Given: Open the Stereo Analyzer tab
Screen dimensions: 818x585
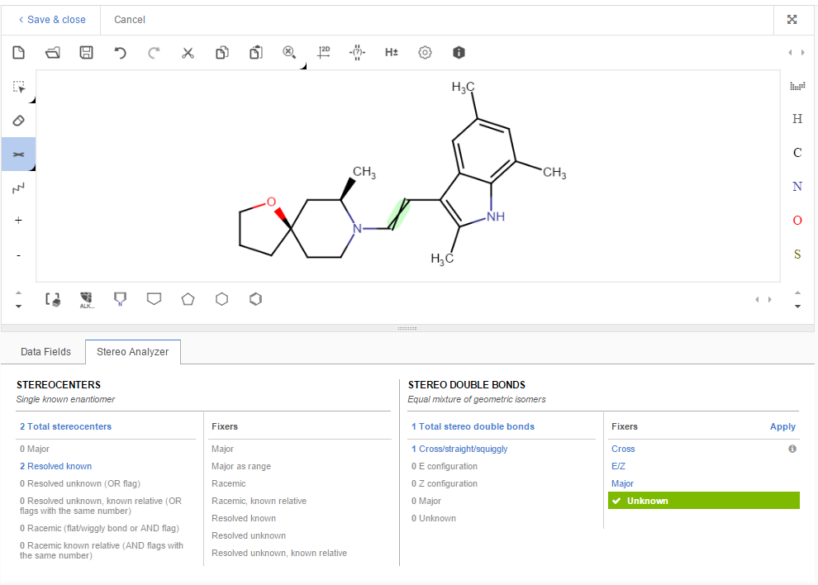Looking at the screenshot, I should [x=132, y=352].
